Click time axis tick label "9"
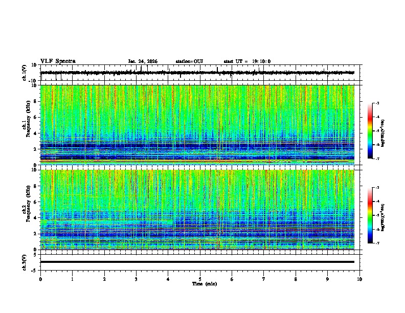This screenshot has width=405, height=313. pyautogui.click(x=327, y=279)
